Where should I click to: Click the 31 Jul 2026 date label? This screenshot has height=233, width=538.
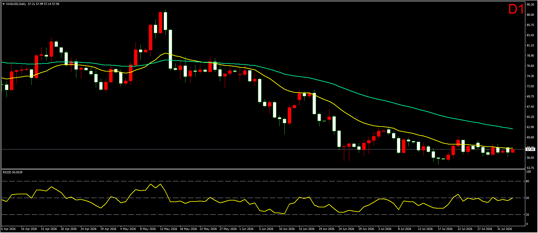(x=505, y=229)
